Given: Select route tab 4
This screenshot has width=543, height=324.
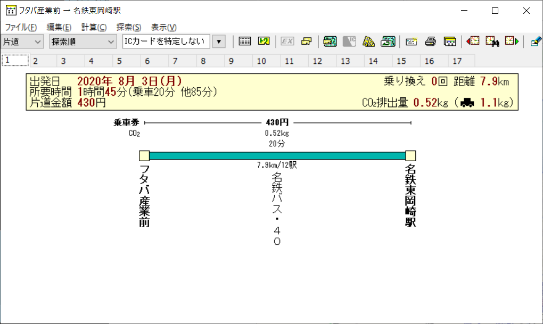Looking at the screenshot, I should click(98, 61).
